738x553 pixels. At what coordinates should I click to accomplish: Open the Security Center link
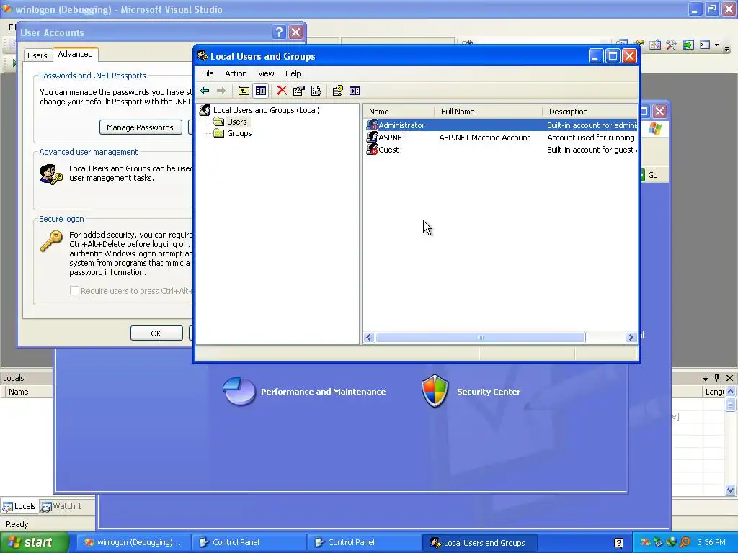point(489,392)
